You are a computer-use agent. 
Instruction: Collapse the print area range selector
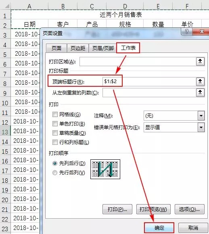pos(200,61)
